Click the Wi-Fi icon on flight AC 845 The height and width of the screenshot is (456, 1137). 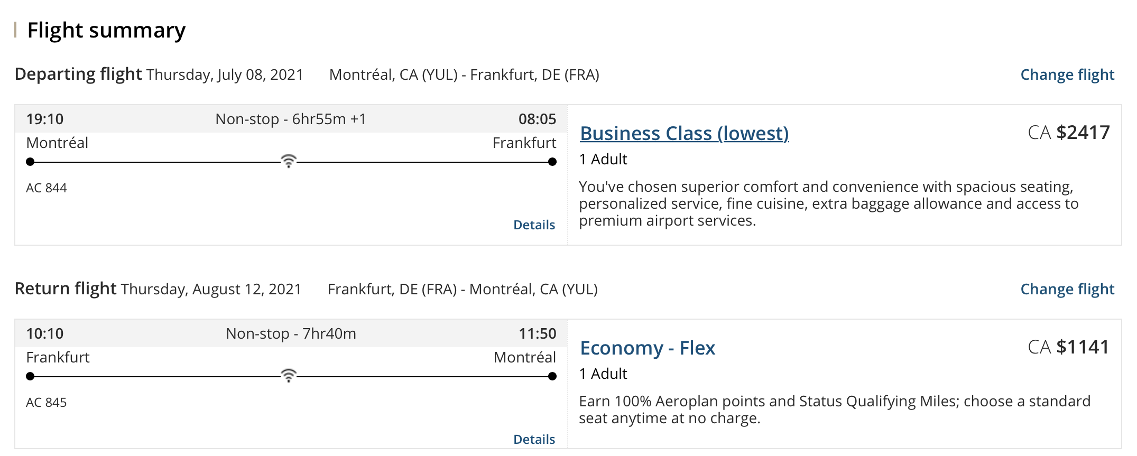pos(289,375)
